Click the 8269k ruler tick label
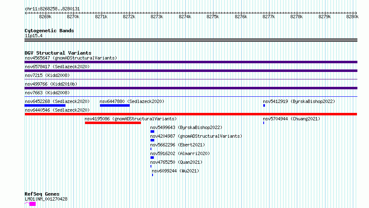Screen dimensions: 369x208 tap(45, 17)
